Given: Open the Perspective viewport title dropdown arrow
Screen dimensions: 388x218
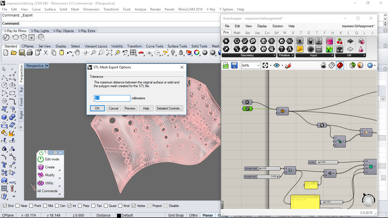Looking at the screenshot, I should coord(47,66).
